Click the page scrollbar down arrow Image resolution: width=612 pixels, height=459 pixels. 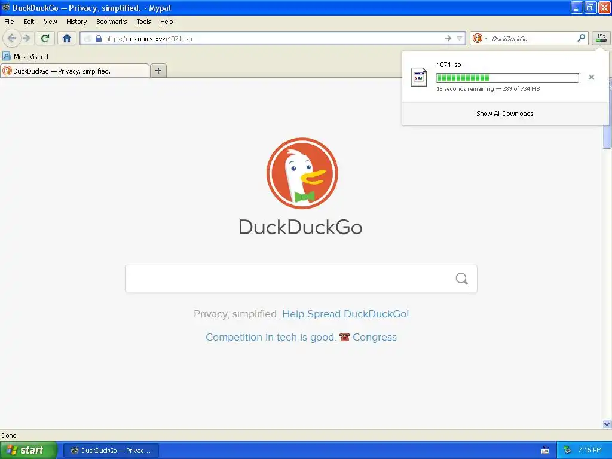click(x=607, y=424)
